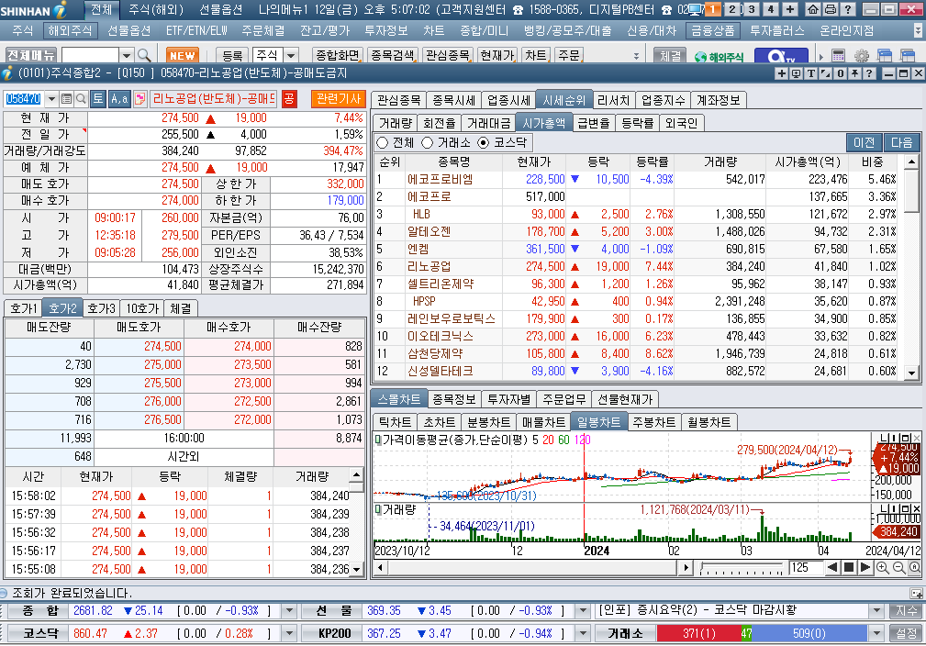The width and height of the screenshot is (926, 646).
Task: Click the T icon in 주식종합2 window title bar
Action: 811,73
